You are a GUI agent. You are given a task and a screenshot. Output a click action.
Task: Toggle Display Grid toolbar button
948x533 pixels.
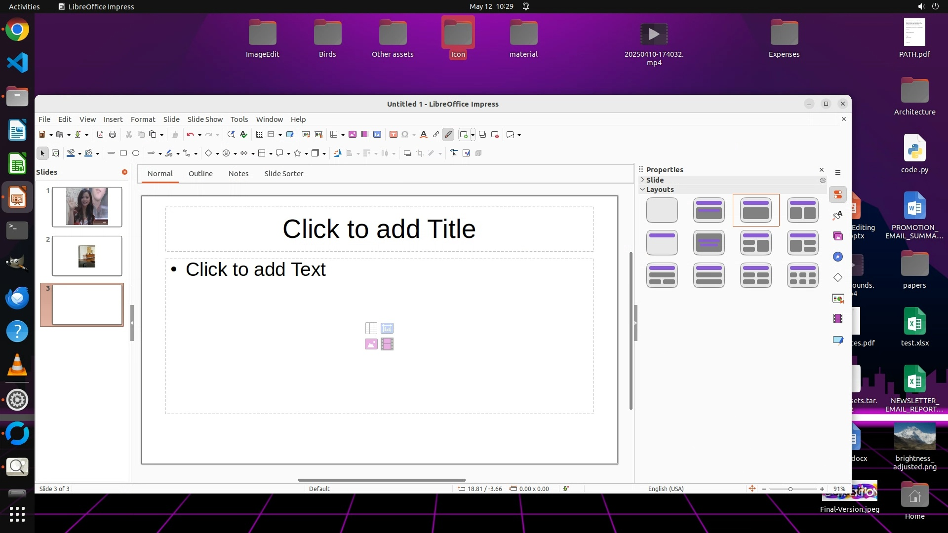tap(259, 134)
